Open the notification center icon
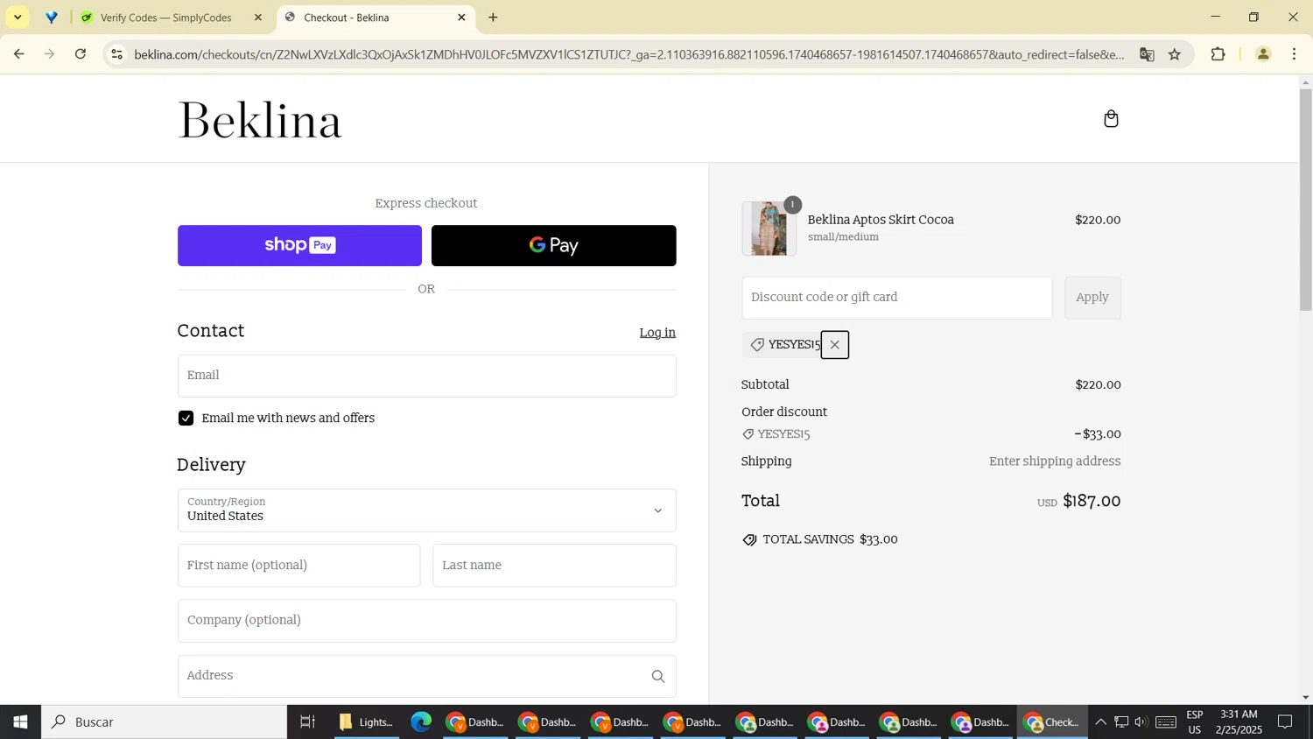Screen dimensions: 1313x739 coord(1286,722)
